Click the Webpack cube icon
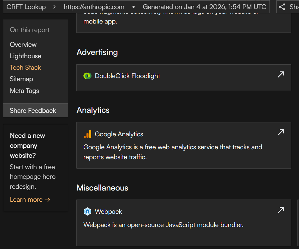299x249 pixels. click(x=87, y=212)
